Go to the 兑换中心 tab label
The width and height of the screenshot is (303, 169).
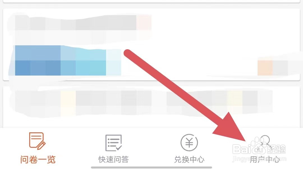(x=189, y=159)
